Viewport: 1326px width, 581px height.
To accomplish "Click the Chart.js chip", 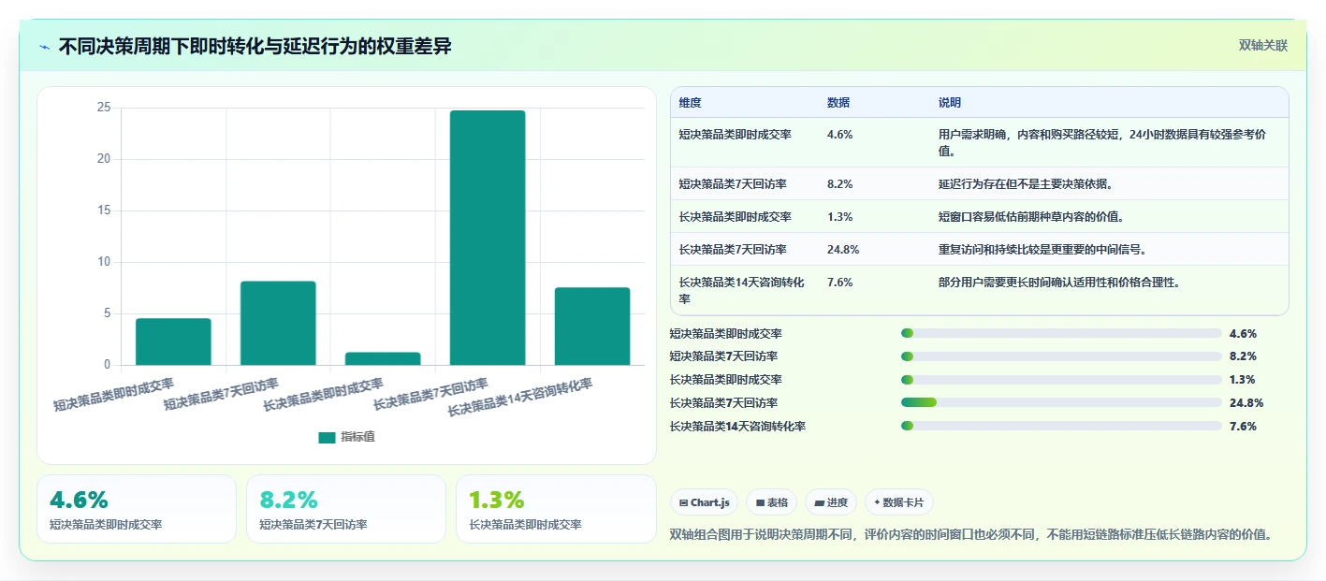I will 704,502.
